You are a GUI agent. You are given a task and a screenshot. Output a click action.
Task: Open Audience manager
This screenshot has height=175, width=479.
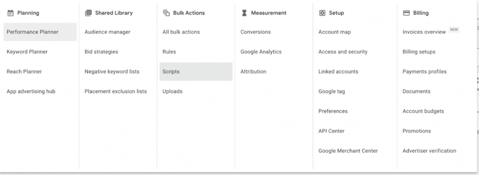pyautogui.click(x=108, y=32)
